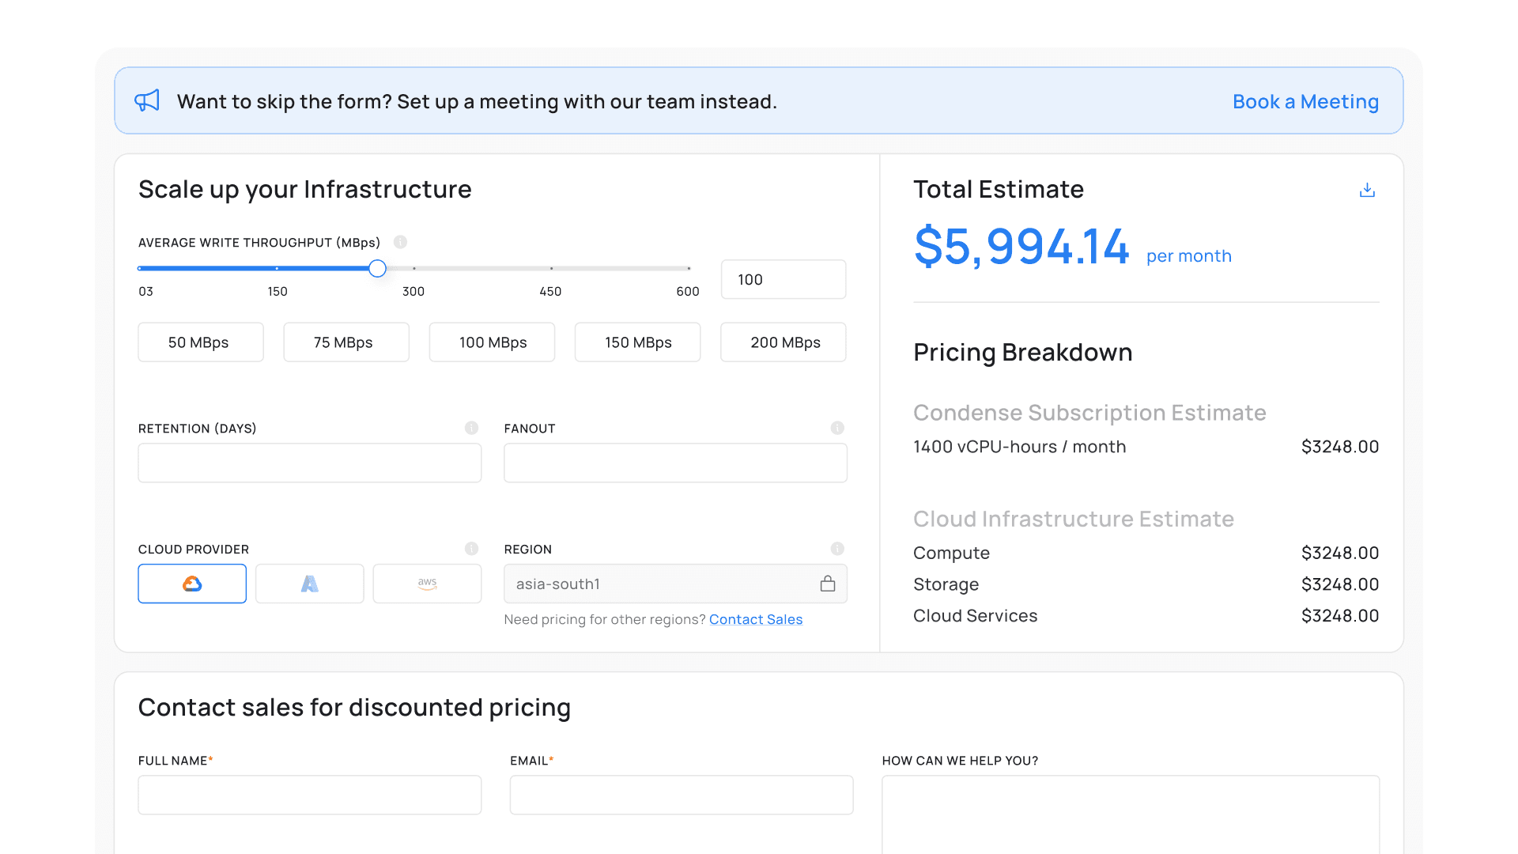Viewport: 1518px width, 854px height.
Task: Click into the Full Name field
Action: 309,795
